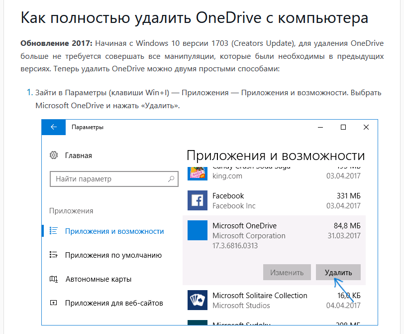Close the Параметры window
404x334 pixels.
coord(366,127)
